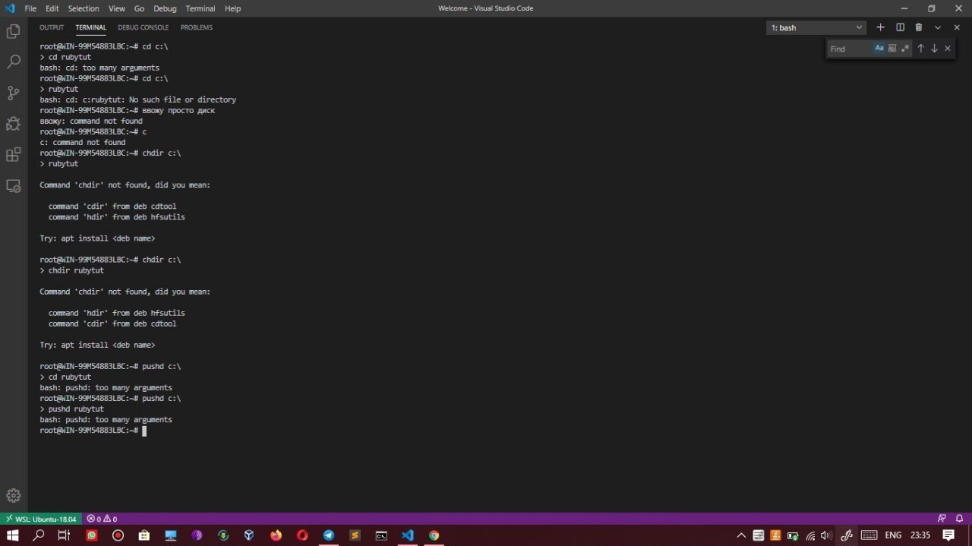This screenshot has width=972, height=546.
Task: Open the Debug menu
Action: tap(165, 8)
